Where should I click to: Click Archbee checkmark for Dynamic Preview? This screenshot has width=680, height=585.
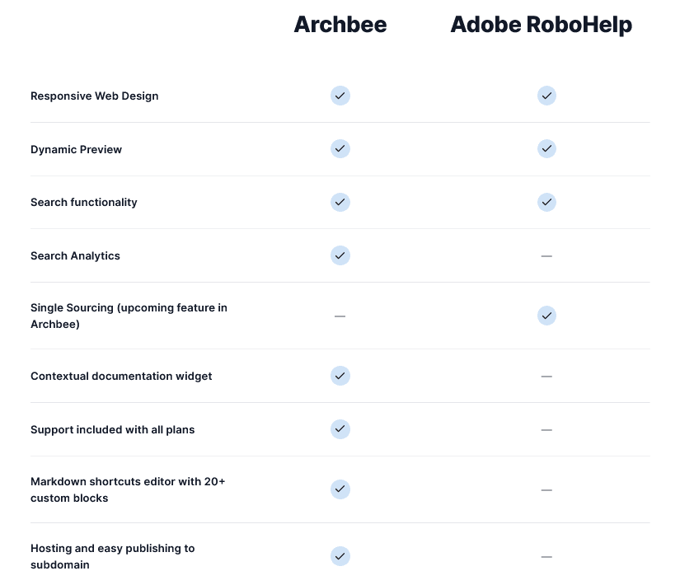point(340,149)
